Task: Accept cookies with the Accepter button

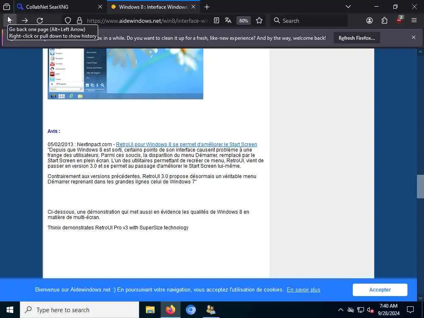Action: point(380,289)
